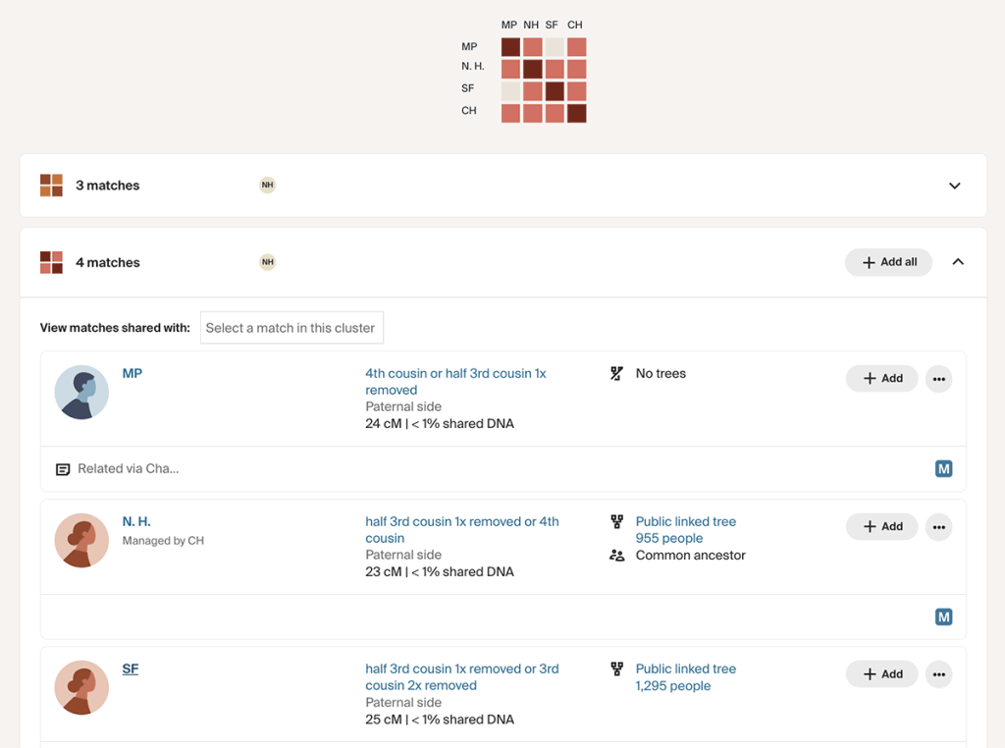The width and height of the screenshot is (1005, 748).
Task: Open more options menu for MP
Action: point(938,379)
